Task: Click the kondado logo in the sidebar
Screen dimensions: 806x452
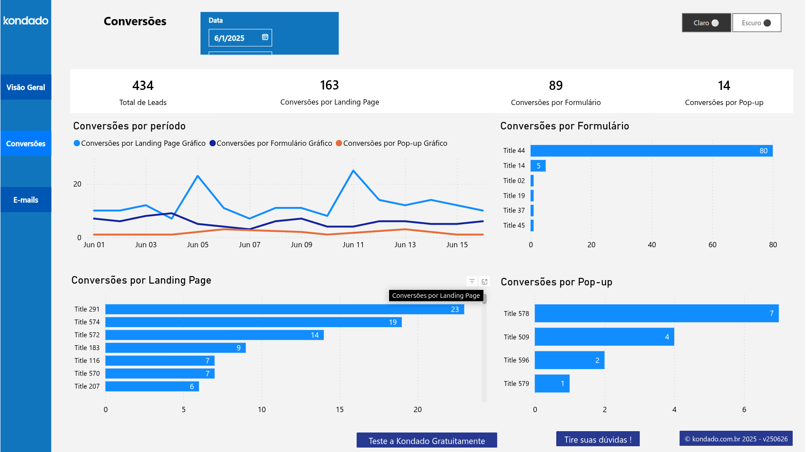Action: pyautogui.click(x=25, y=20)
